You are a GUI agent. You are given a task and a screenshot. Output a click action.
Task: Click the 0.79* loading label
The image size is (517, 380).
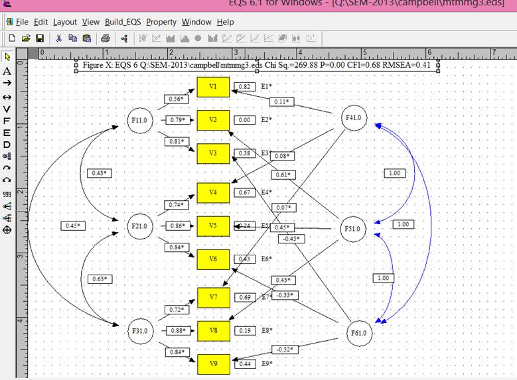(178, 120)
